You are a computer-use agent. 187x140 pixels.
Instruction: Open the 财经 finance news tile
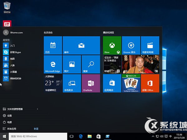pos(112,64)
